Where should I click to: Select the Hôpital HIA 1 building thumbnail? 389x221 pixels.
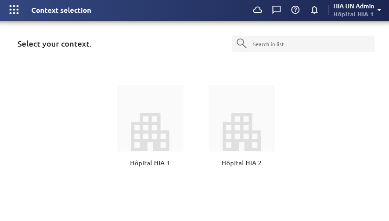[x=150, y=118]
